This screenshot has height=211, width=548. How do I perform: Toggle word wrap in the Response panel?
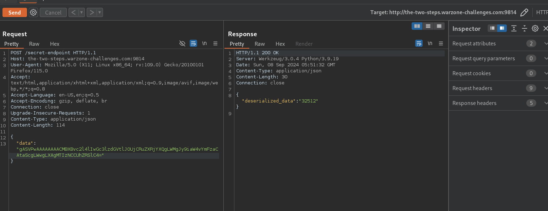click(419, 43)
